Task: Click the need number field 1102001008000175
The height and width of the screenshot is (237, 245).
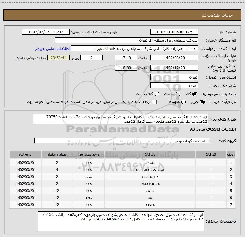Action: coord(174,32)
